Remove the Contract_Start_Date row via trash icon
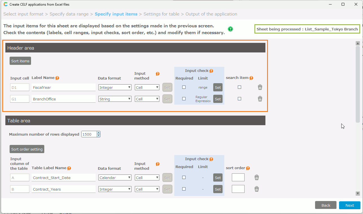Viewport: 363px width, 214px height. point(257,178)
